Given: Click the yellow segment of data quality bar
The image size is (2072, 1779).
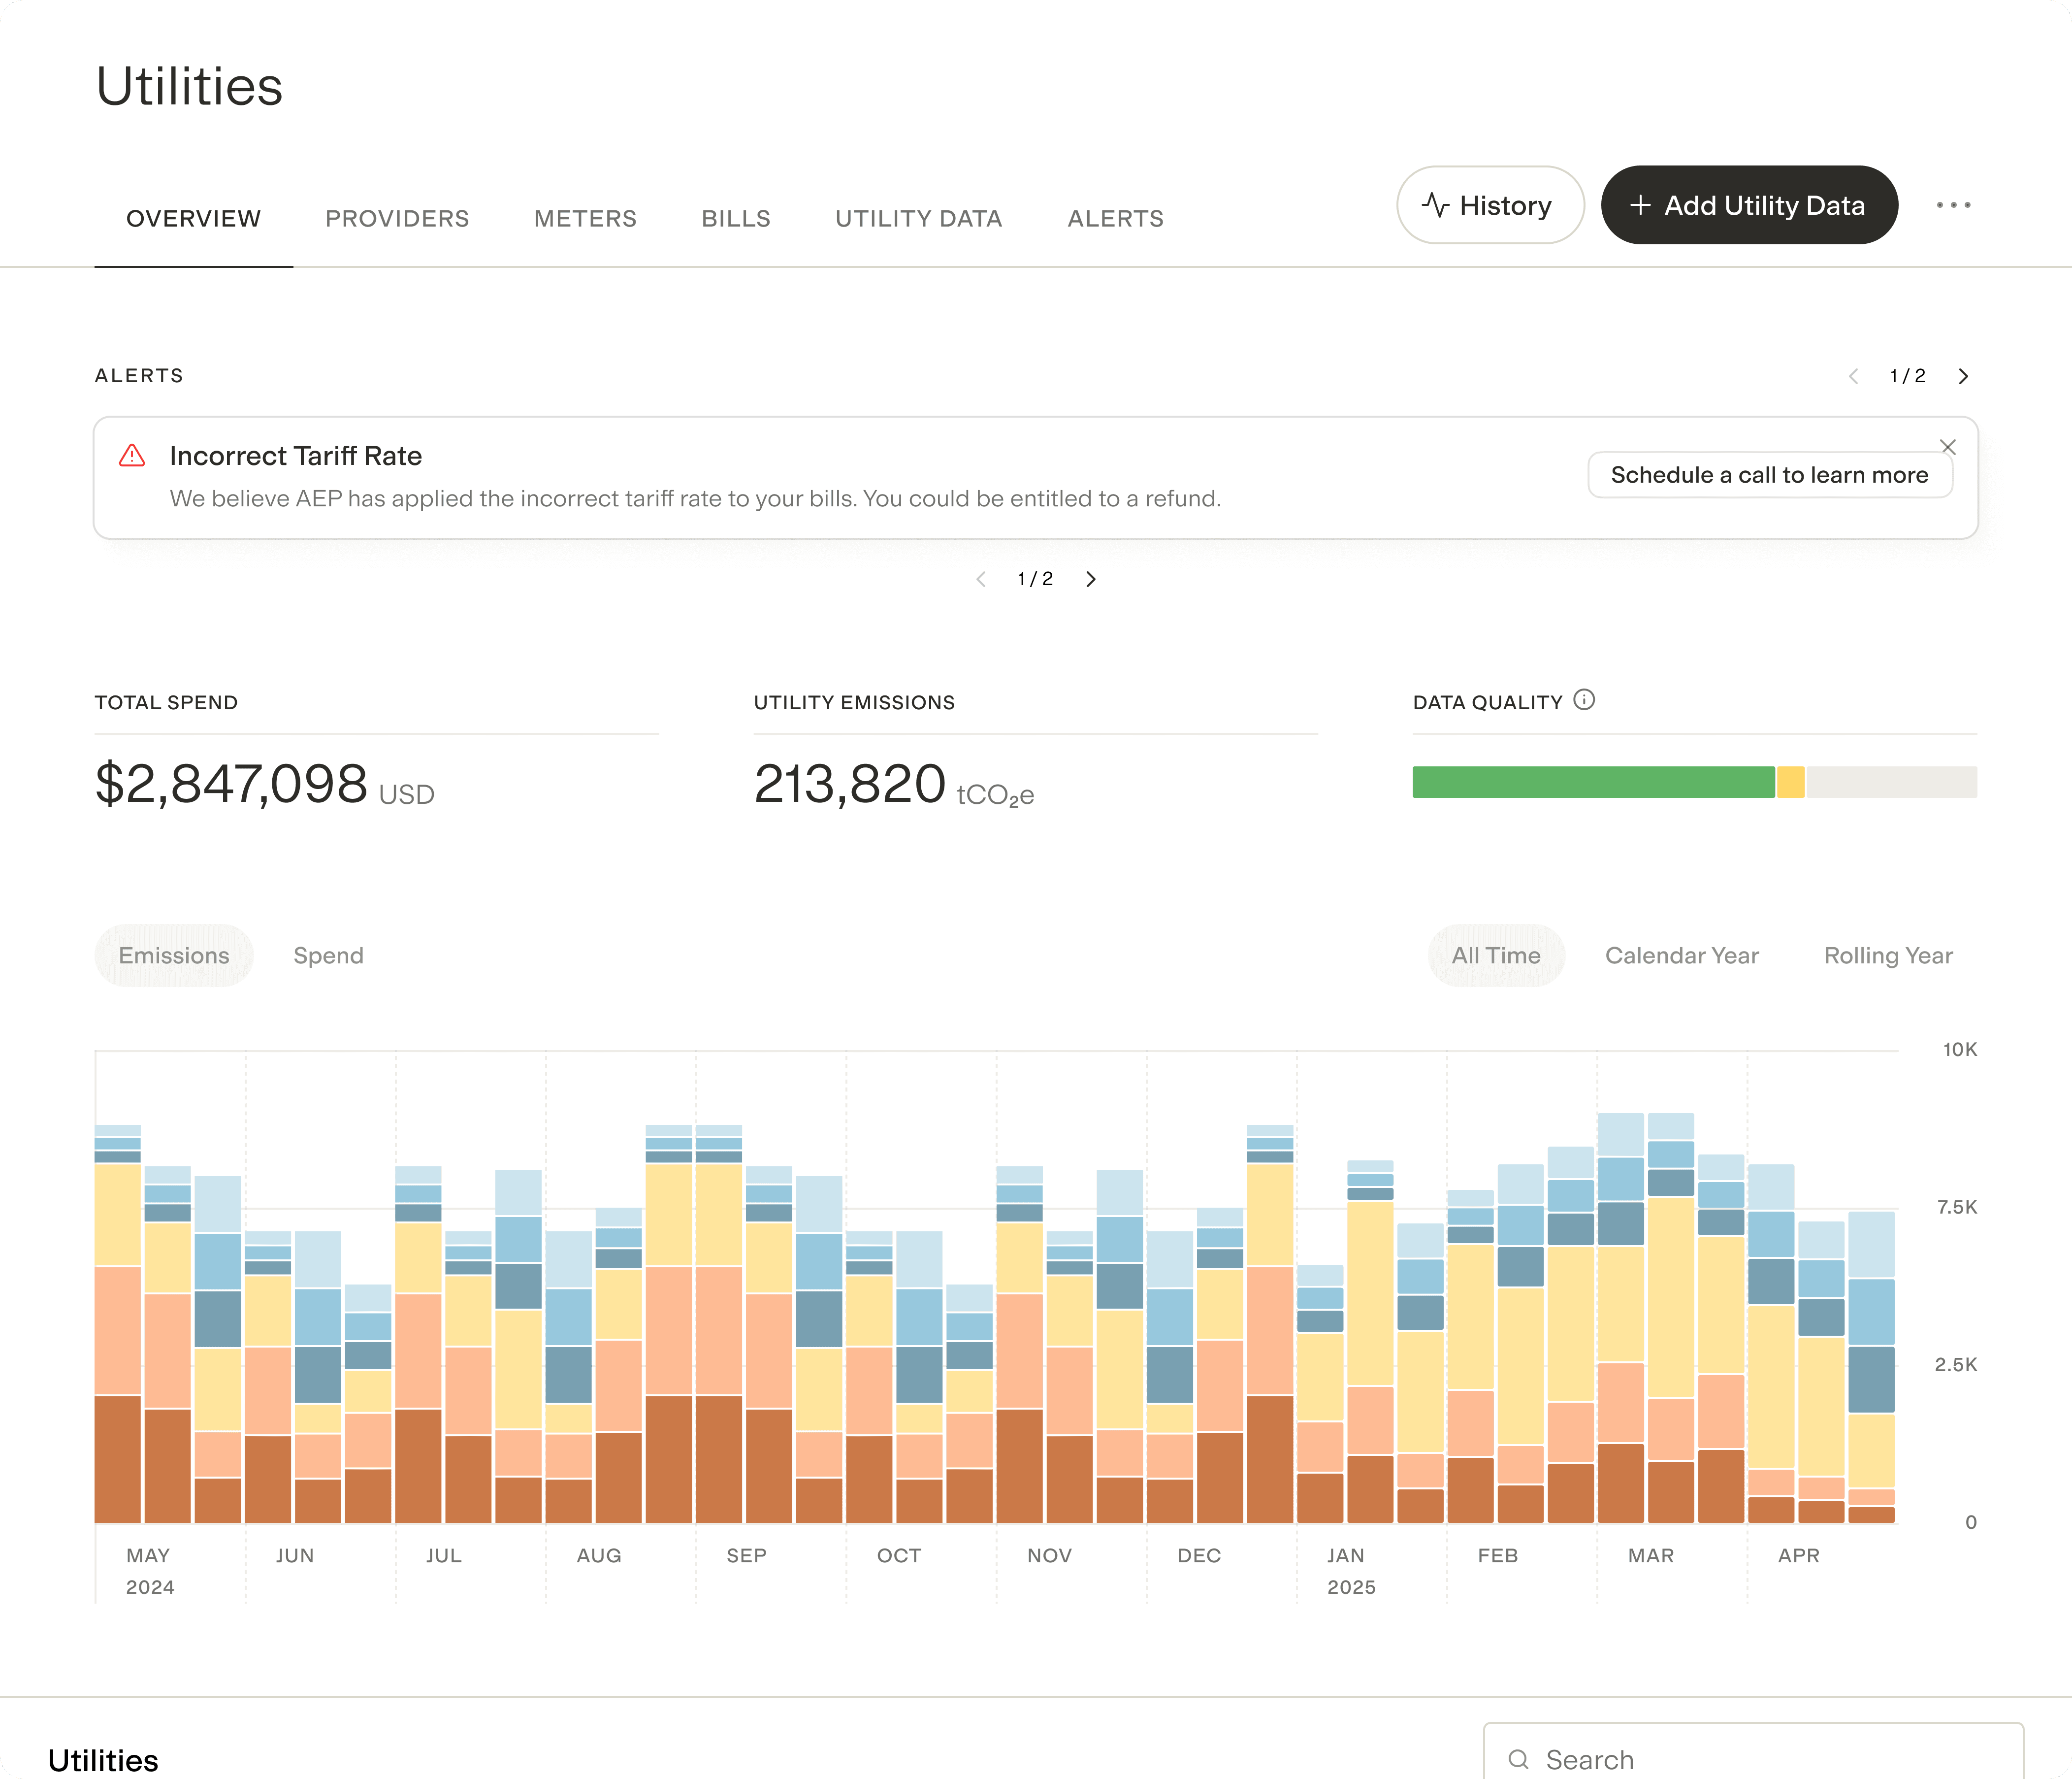Looking at the screenshot, I should tap(1791, 782).
